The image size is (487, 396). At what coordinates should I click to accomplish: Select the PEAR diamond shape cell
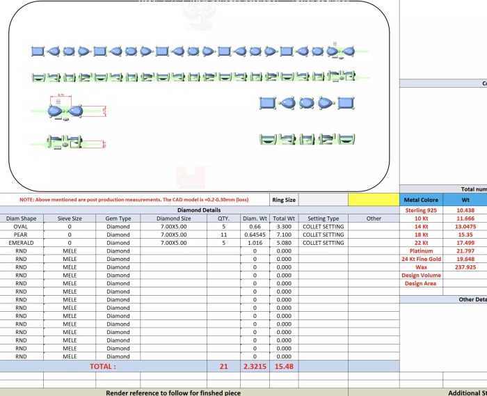(x=21, y=235)
